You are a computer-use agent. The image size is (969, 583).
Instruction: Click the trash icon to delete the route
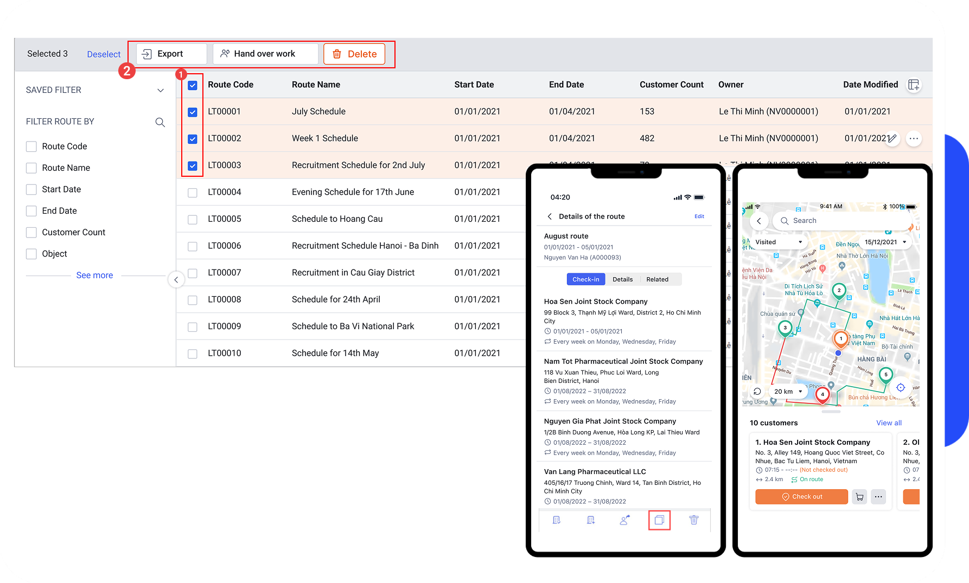694,520
